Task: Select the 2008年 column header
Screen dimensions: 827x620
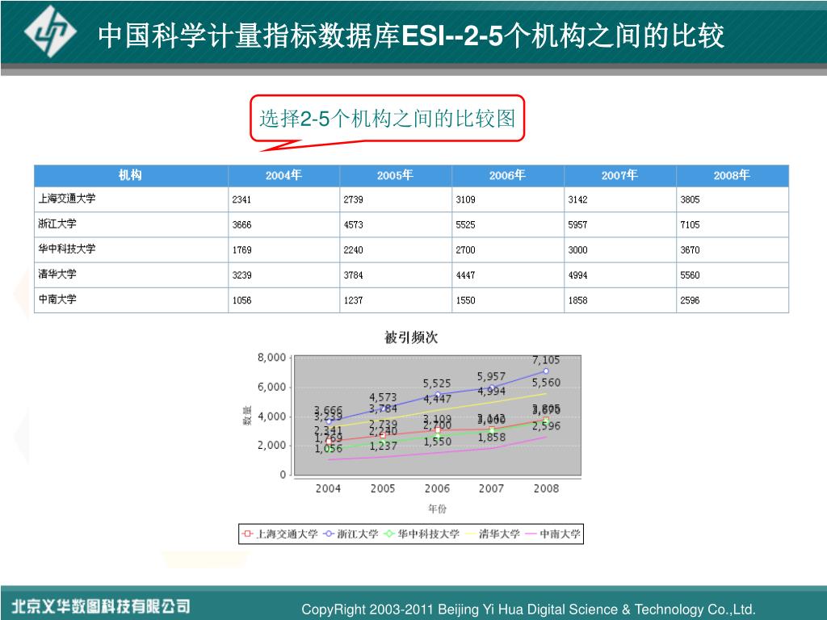Action: 732,175
